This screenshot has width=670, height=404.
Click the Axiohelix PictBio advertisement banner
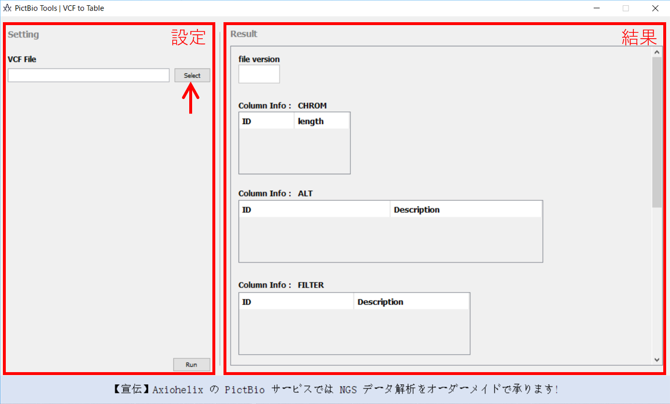[335, 390]
